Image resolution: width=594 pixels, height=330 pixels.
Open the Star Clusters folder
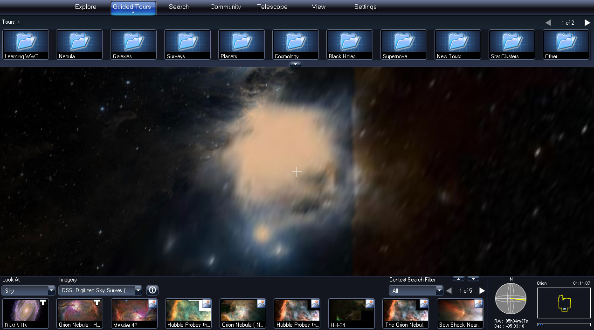click(512, 44)
